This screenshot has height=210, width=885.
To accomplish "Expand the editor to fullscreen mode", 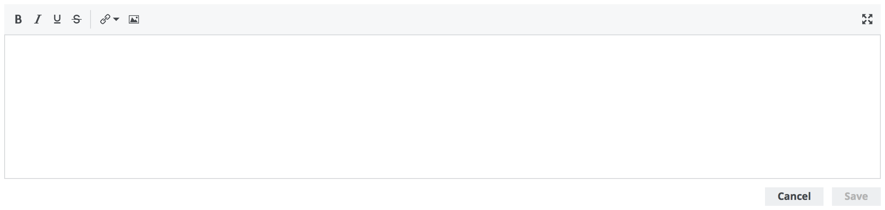I will 867,19.
